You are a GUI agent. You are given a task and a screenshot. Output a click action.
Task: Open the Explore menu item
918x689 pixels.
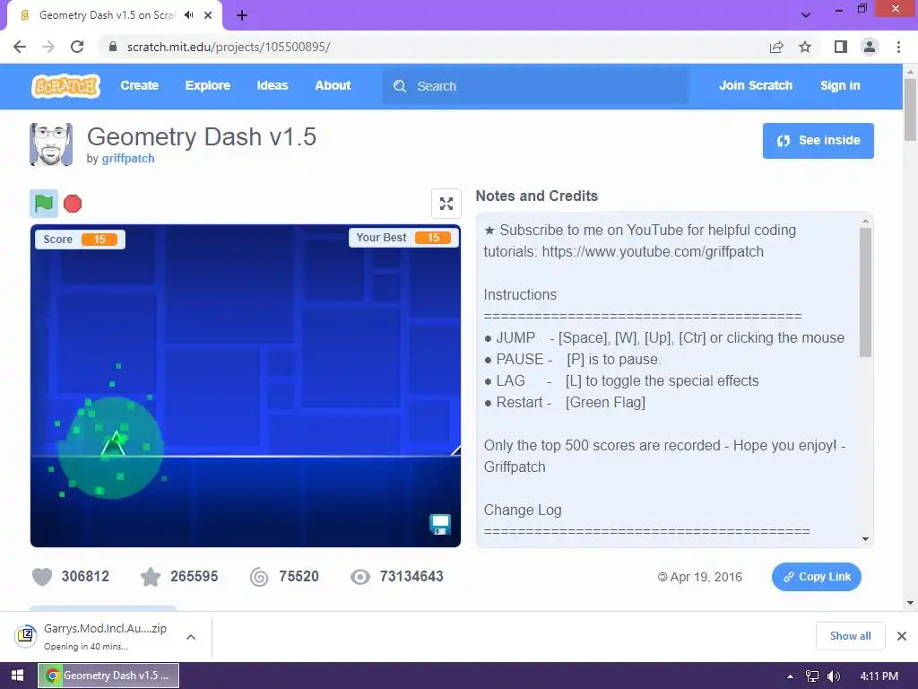[x=208, y=85]
